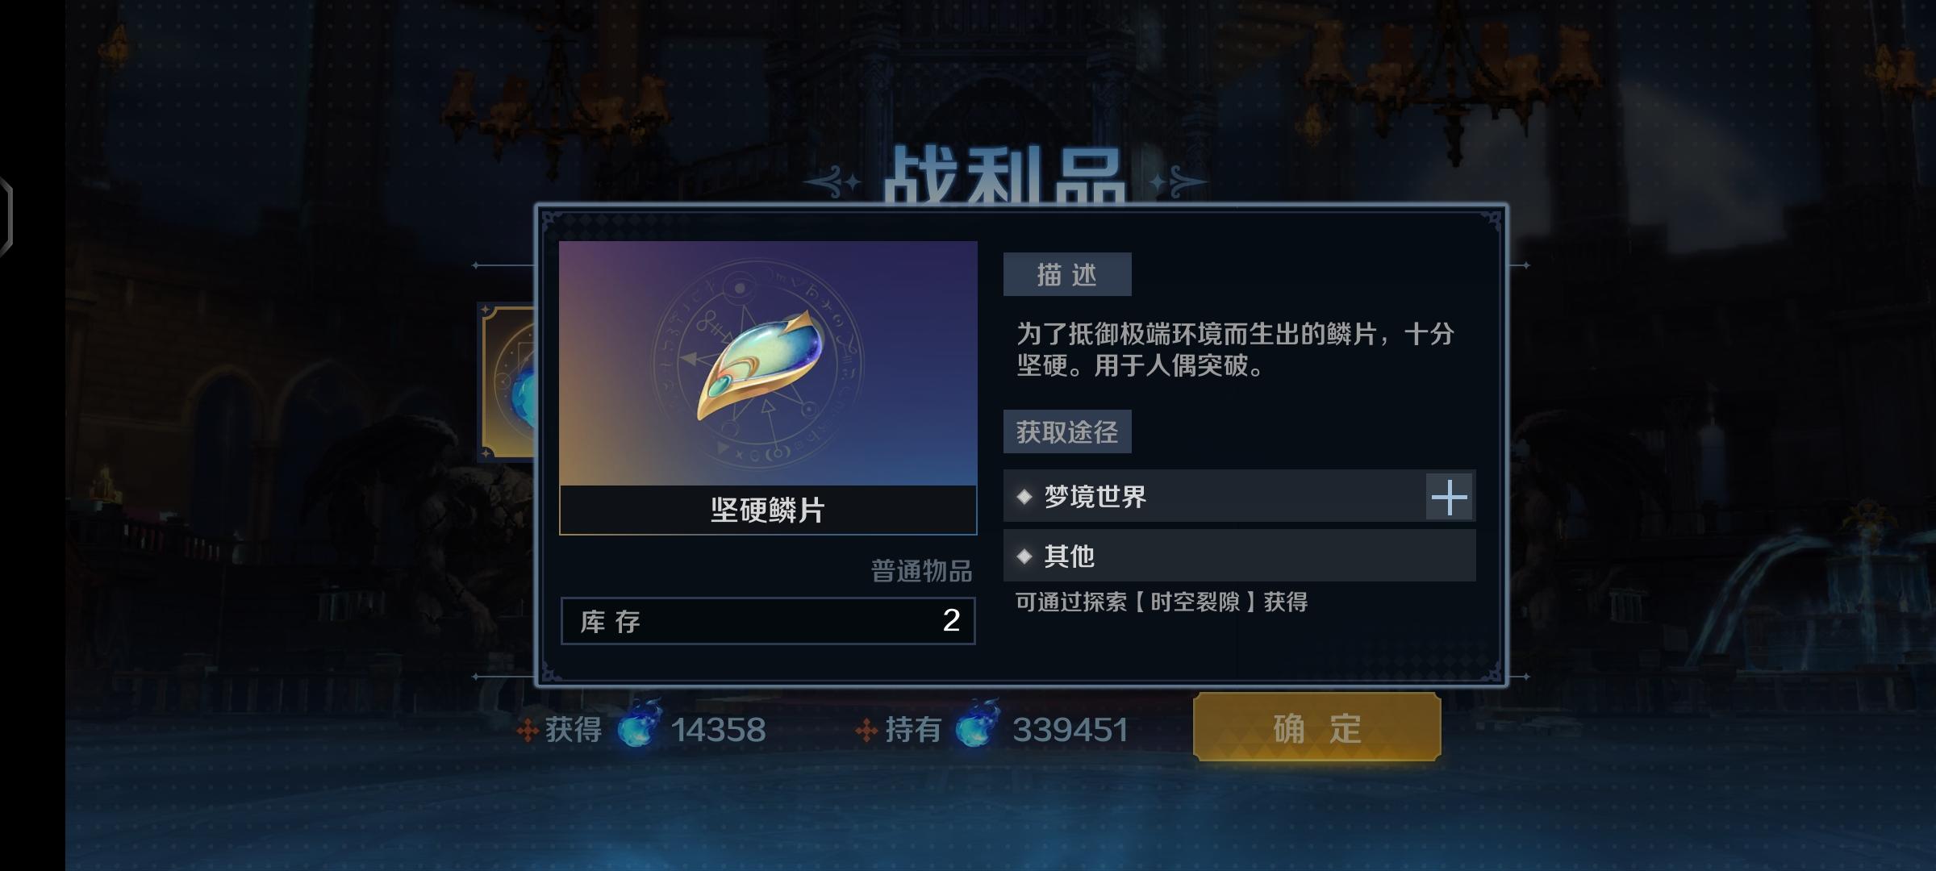Select the 其他 source row
1936x871 pixels.
click(1239, 556)
